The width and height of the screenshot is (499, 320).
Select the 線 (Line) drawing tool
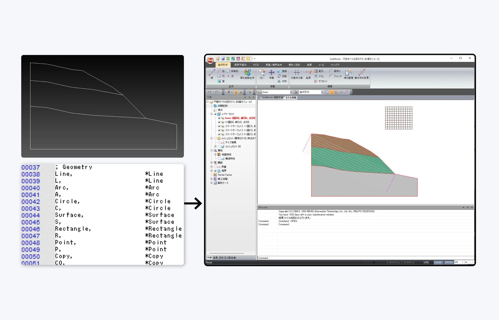point(212,74)
